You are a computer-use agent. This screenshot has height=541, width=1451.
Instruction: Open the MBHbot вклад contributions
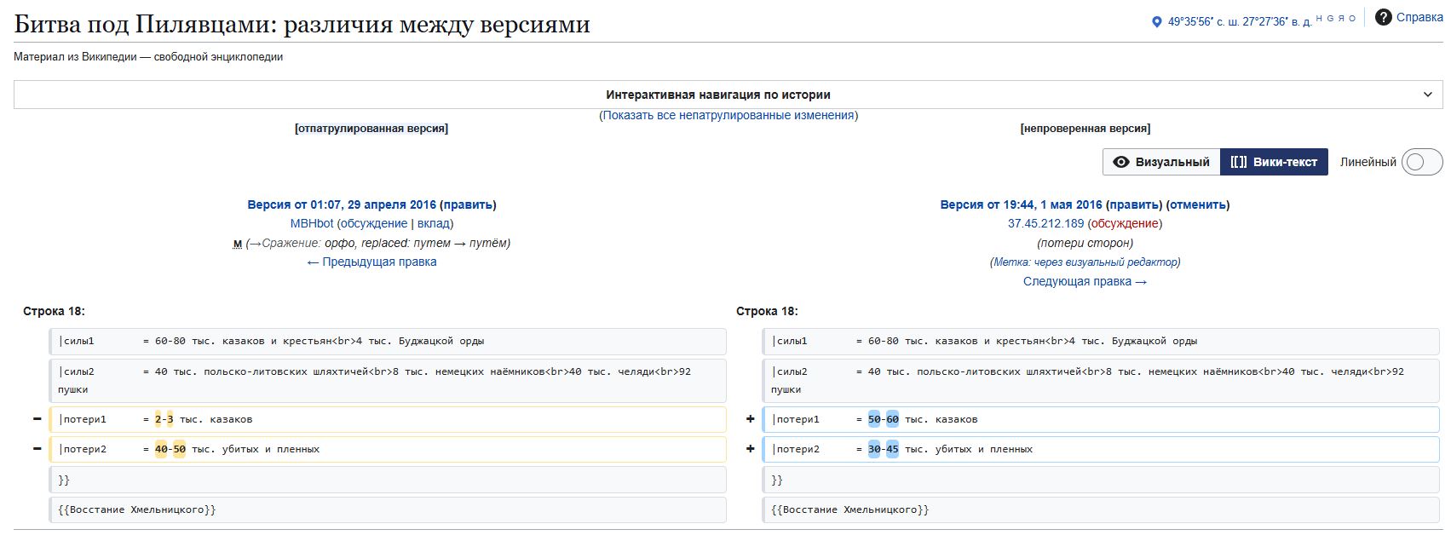pos(433,223)
